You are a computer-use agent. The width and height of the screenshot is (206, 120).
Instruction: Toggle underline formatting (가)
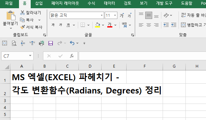[68, 25]
